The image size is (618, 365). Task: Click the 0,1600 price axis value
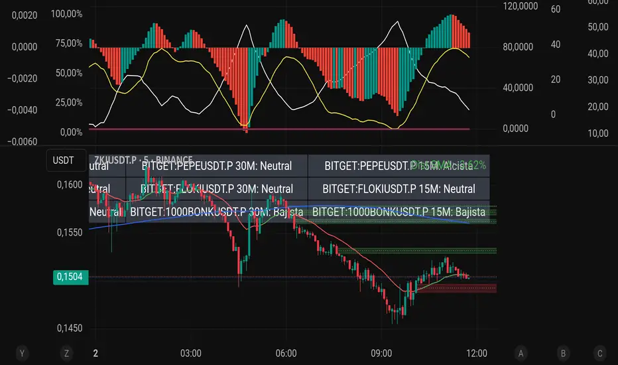[70, 184]
